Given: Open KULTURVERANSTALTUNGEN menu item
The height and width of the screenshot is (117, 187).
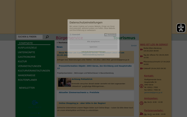Looking at the screenshot, I should (34, 71).
